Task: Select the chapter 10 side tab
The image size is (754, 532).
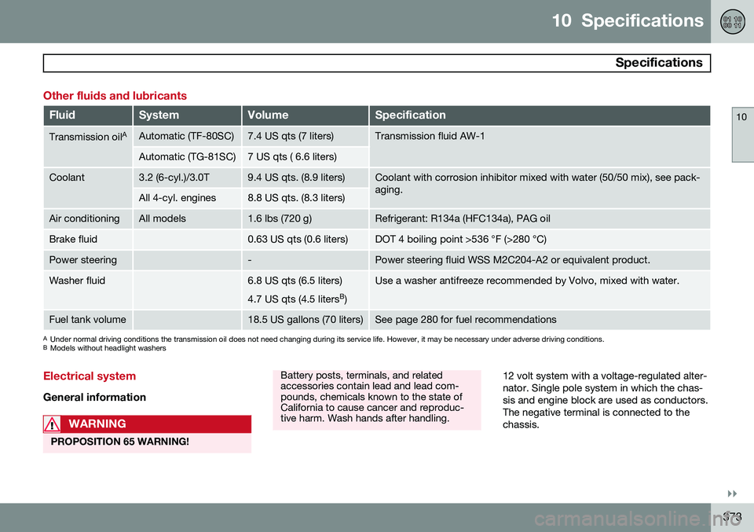Action: click(742, 134)
